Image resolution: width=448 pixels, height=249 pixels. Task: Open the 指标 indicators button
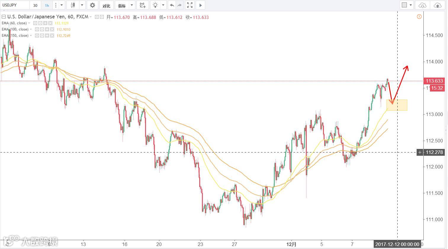pyautogui.click(x=122, y=5)
